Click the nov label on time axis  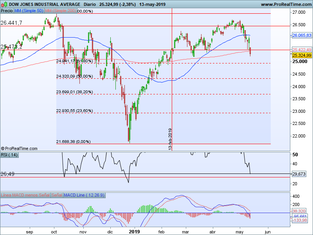coord(83,232)
